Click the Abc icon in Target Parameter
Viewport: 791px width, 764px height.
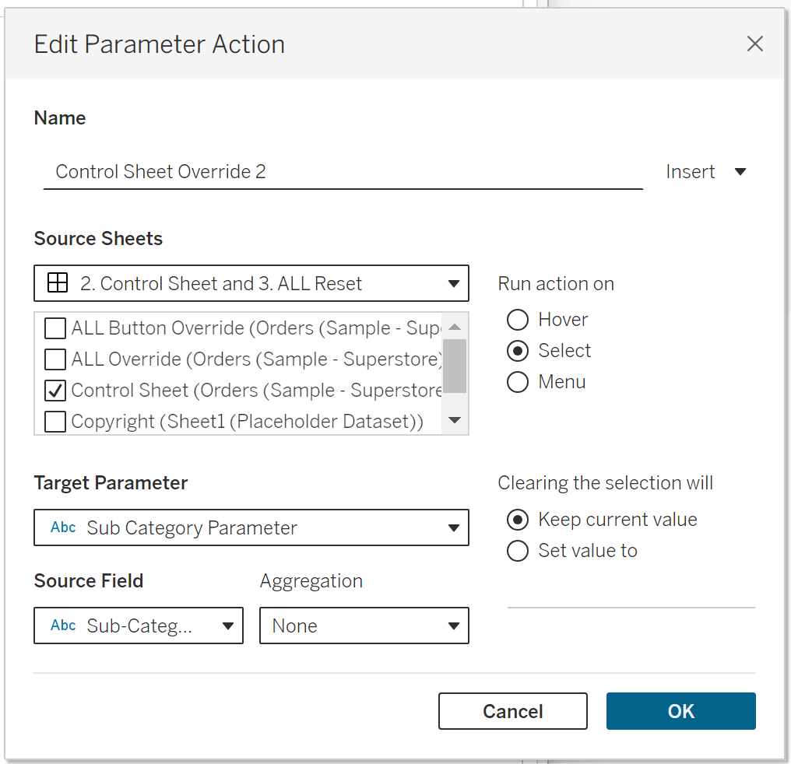(x=63, y=527)
